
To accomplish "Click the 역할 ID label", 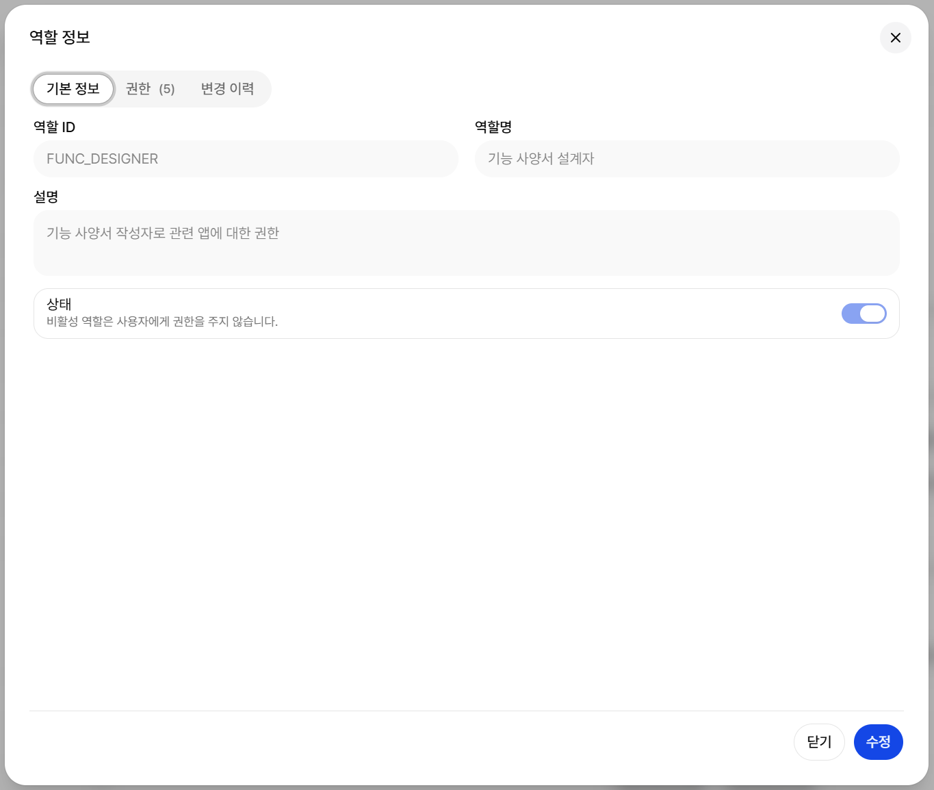I will click(54, 127).
